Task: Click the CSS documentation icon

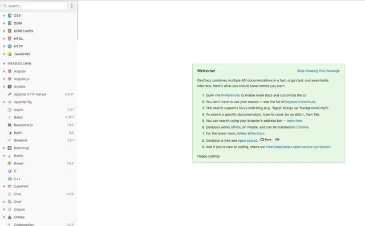Action: pyautogui.click(x=10, y=15)
